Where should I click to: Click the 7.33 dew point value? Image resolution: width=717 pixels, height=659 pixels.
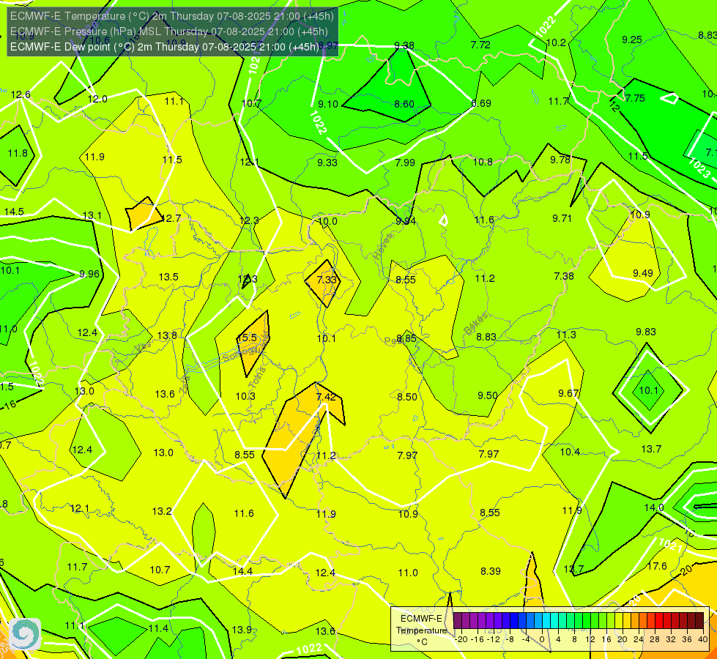(327, 280)
